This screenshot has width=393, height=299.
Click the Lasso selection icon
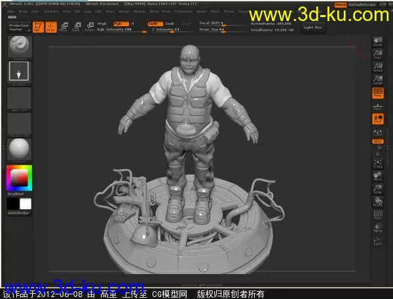tap(378, 241)
